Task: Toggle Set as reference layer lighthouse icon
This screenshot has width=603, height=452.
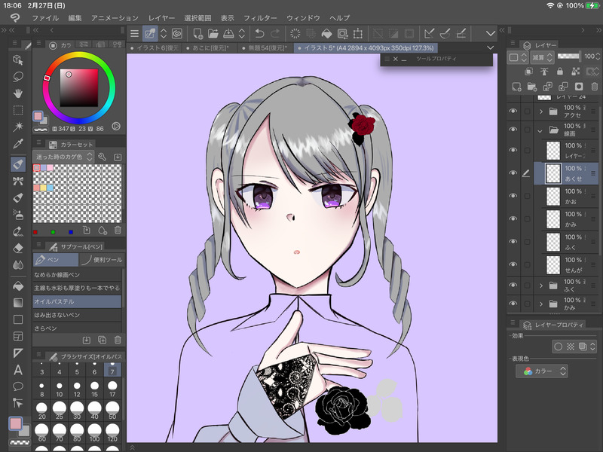Action: tap(544, 72)
